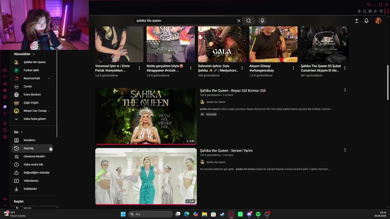
Task: Open options menu for Beyaz Gül Kırmızı Gül
Action: tap(345, 90)
